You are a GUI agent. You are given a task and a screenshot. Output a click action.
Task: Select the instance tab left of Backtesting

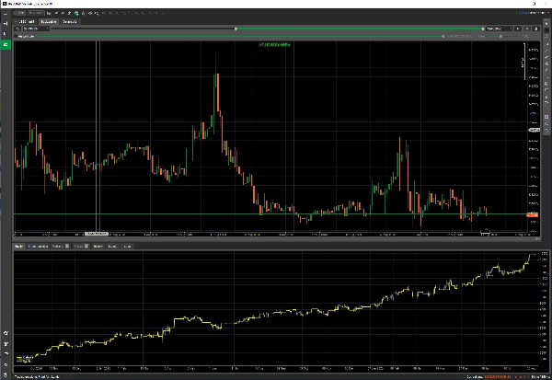[26, 22]
